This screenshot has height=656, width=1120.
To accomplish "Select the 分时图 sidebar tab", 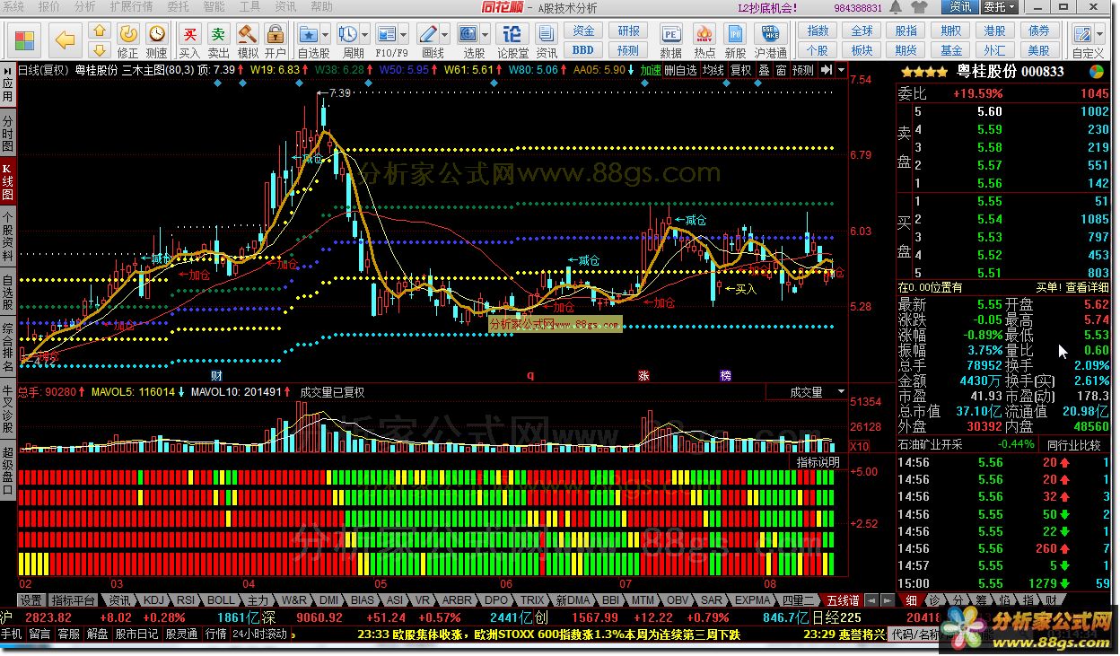I will [x=8, y=133].
